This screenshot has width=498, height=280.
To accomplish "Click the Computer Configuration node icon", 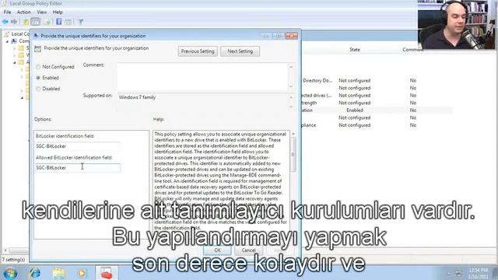I will [14, 41].
